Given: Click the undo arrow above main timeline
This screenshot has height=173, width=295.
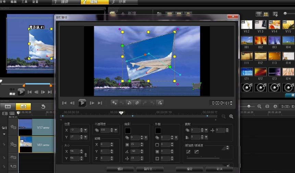Looking at the screenshot, I should point(43,107).
